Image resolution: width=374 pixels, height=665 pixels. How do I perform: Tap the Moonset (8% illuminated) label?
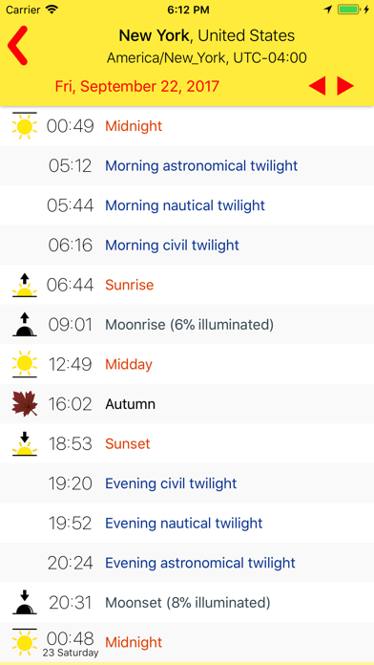pyautogui.click(x=188, y=603)
